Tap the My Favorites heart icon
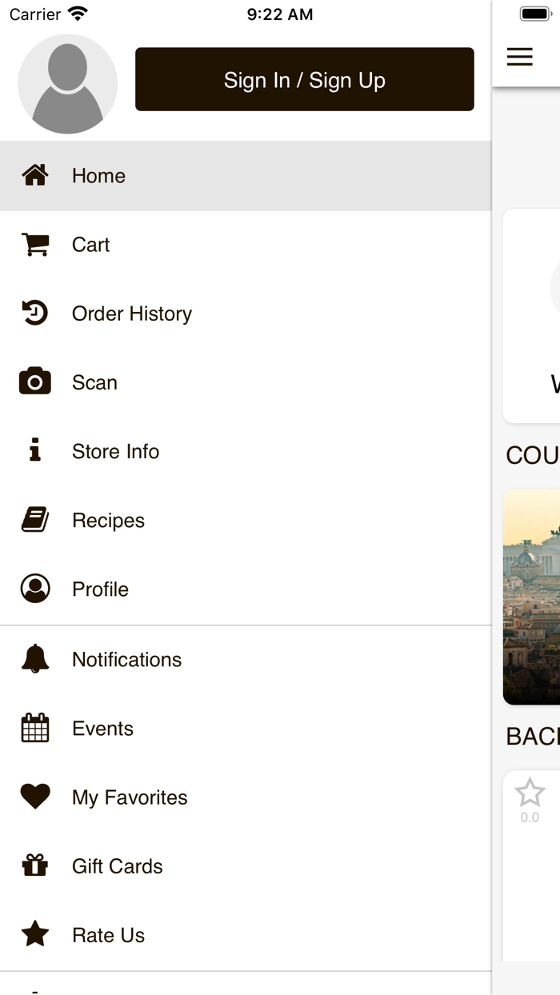The image size is (560, 995). [35, 797]
